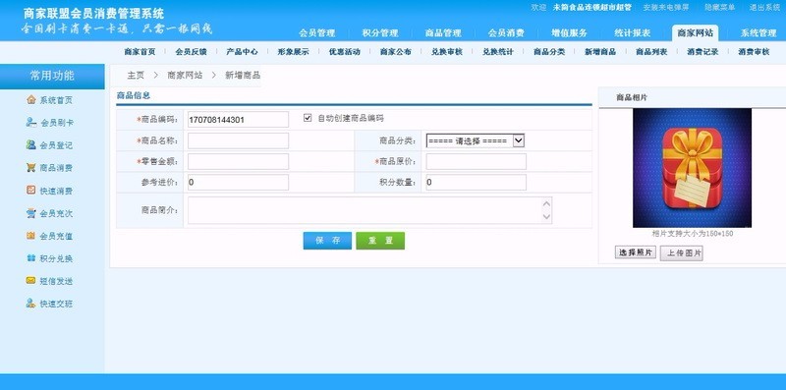Open the 商品分类 dropdown list
This screenshot has width=786, height=390.
click(476, 140)
